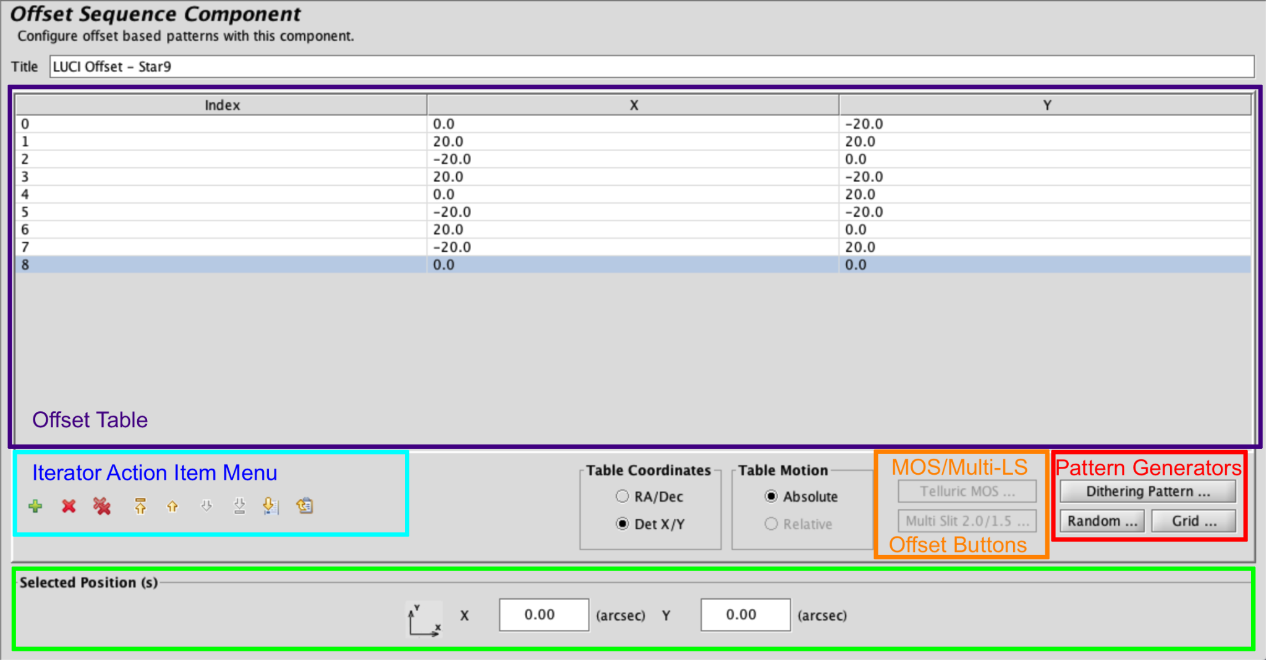
Task: Select offset row with index 1
Action: click(634, 141)
